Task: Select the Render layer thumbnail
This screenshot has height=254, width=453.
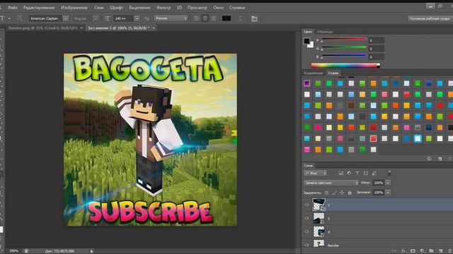Action: point(319,244)
